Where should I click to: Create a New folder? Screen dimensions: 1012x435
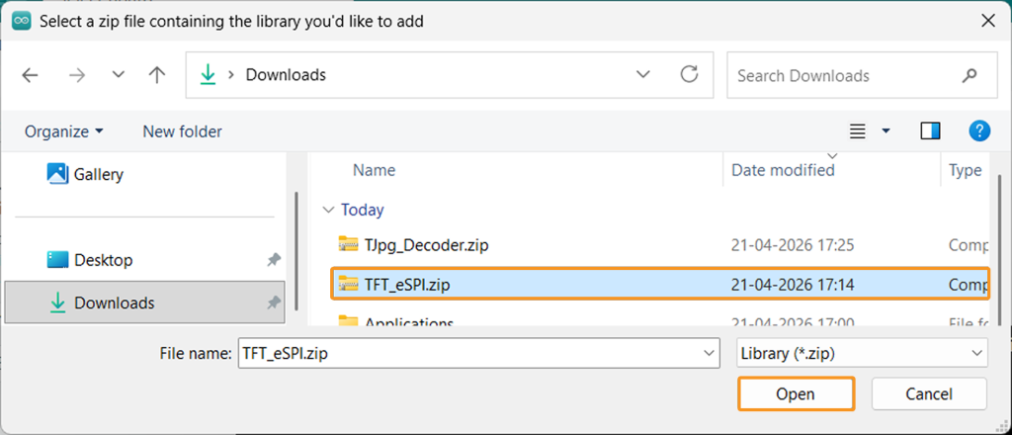pos(182,131)
